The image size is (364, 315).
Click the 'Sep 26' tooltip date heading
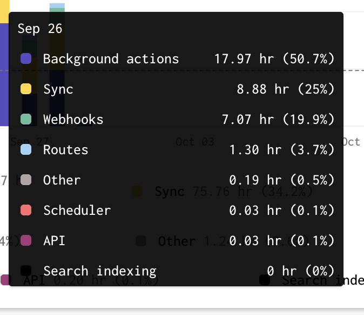click(40, 29)
